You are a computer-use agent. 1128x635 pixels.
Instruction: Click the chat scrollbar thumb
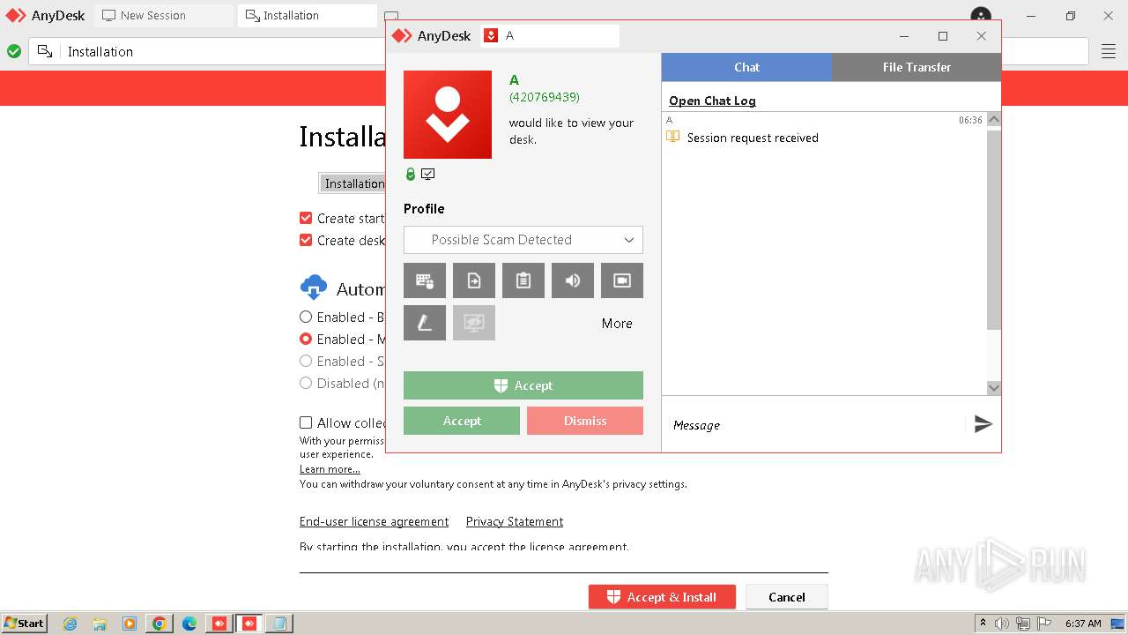994,229
